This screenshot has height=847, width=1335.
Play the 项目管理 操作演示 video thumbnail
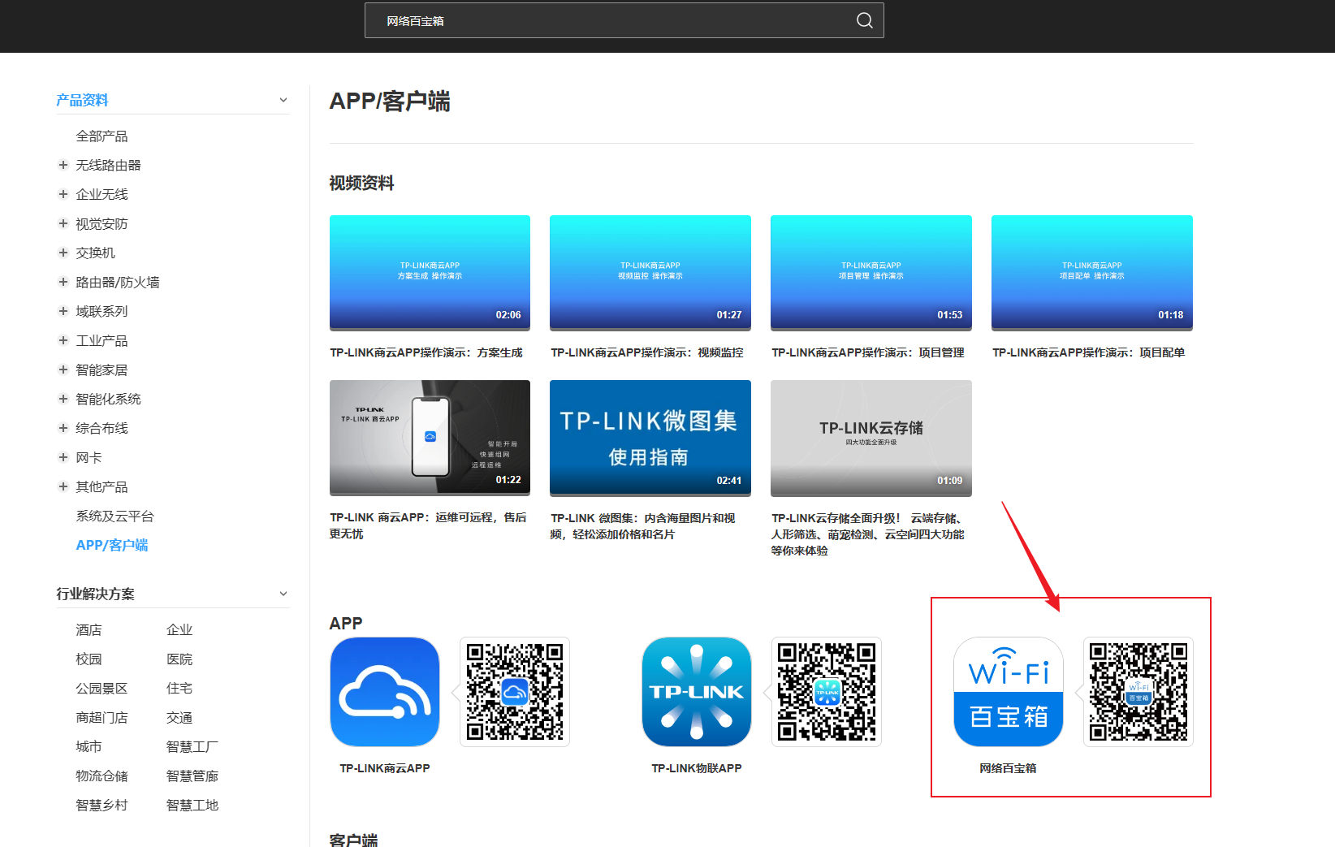[871, 273]
